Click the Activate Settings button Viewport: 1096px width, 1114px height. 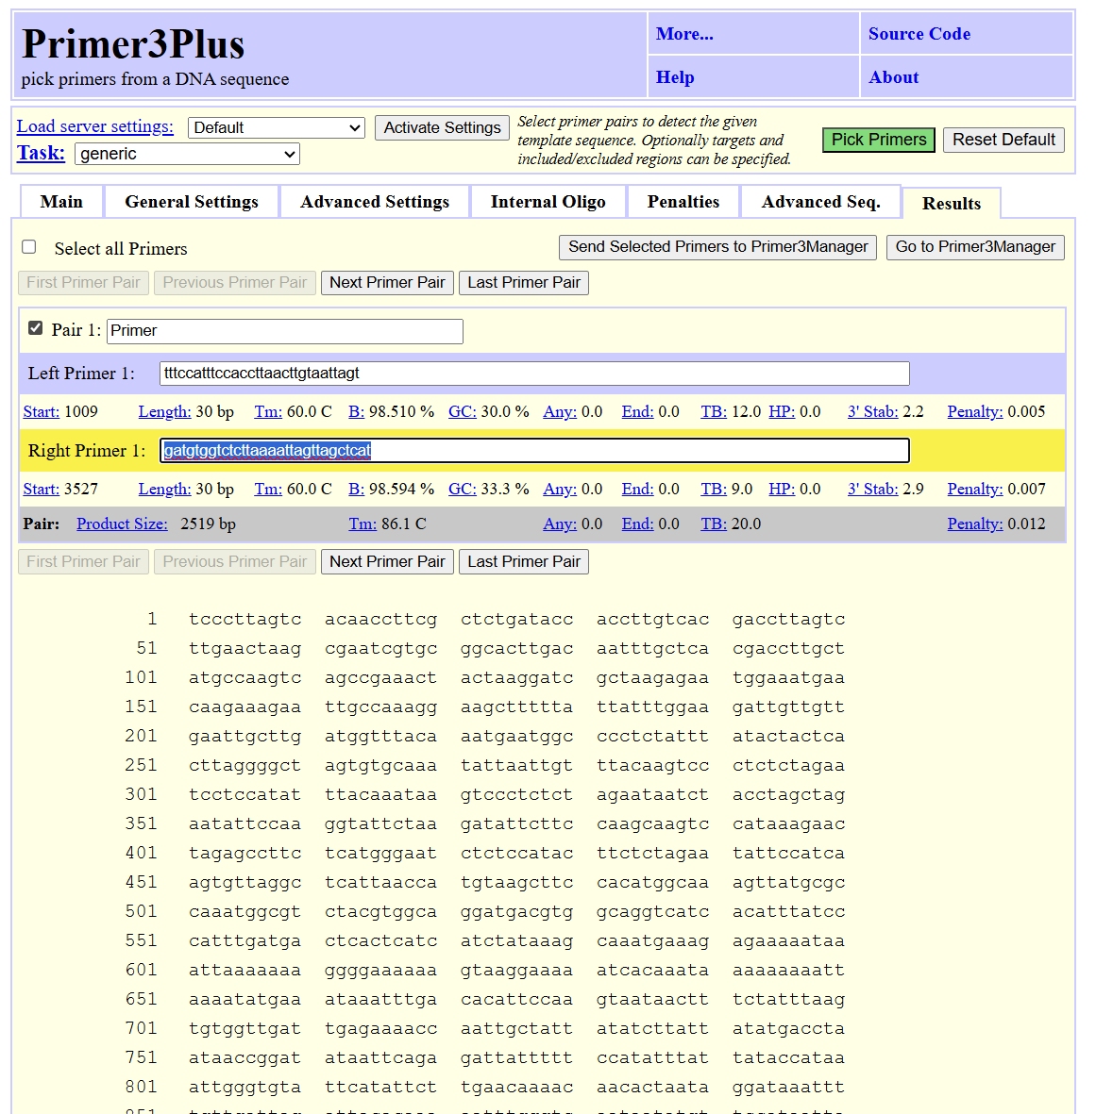442,127
